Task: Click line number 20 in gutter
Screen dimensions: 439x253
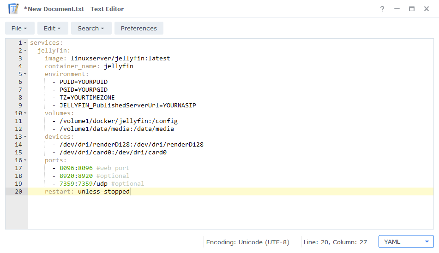Action: coord(18,192)
